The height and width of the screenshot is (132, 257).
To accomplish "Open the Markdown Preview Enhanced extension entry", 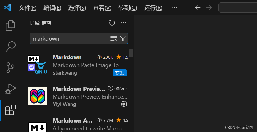I will coord(78,96).
